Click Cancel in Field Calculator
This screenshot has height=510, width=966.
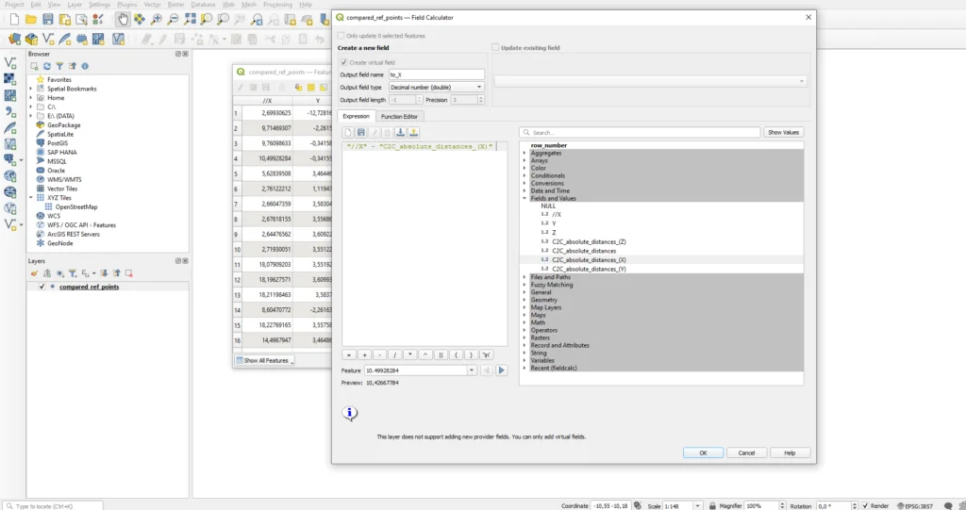[x=747, y=452]
